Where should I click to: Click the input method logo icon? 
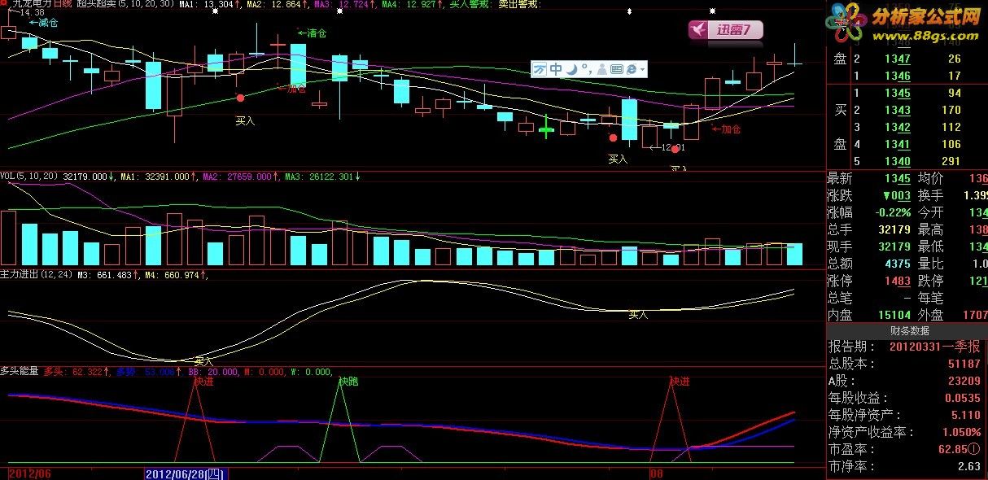[x=540, y=69]
